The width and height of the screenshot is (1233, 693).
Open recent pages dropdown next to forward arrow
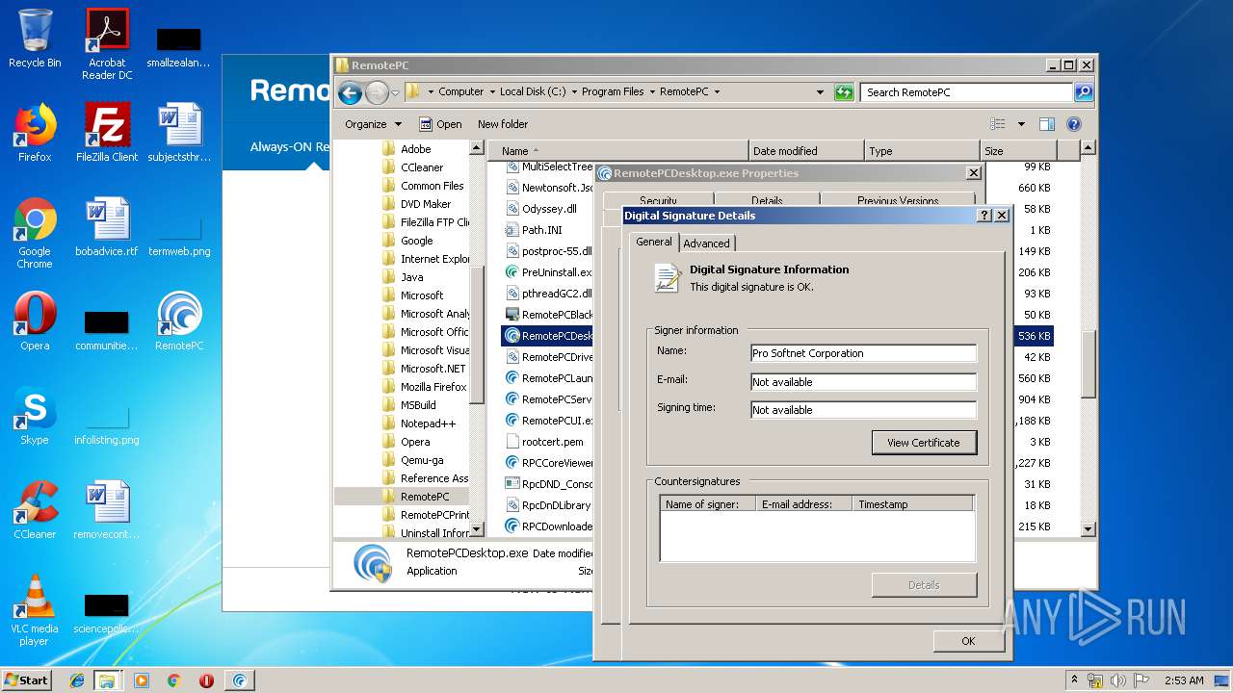coord(395,92)
